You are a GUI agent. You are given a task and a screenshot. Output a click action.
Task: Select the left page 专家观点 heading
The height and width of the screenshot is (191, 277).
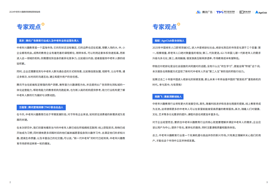coord(28,27)
